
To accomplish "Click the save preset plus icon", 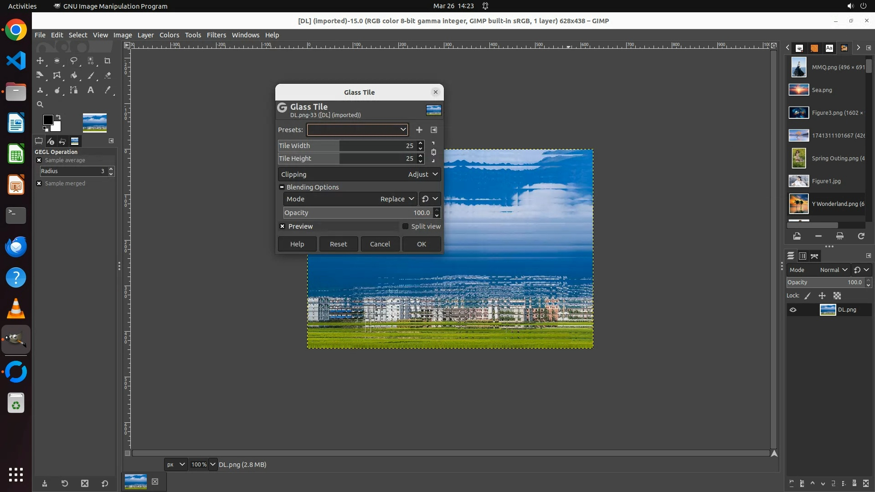I will point(419,130).
